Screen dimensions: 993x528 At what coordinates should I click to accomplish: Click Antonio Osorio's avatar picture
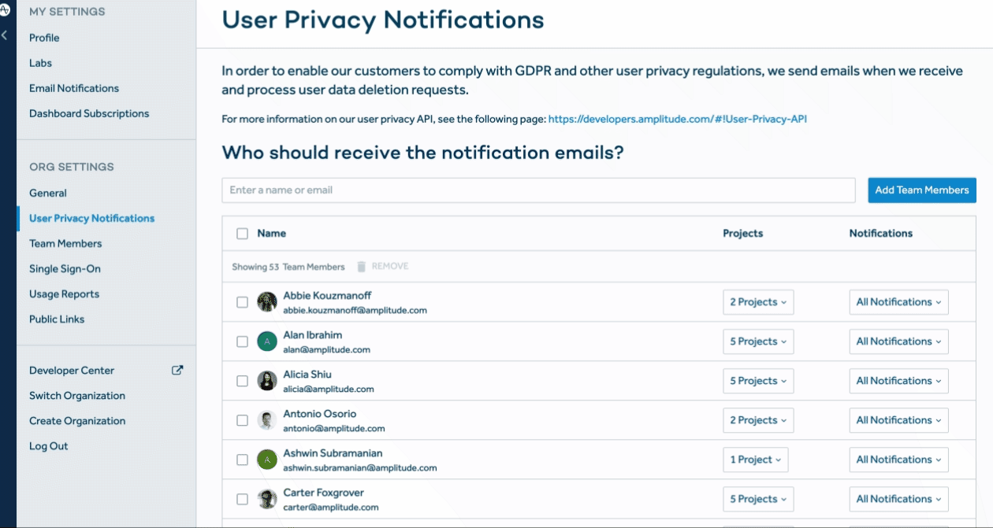pos(266,419)
